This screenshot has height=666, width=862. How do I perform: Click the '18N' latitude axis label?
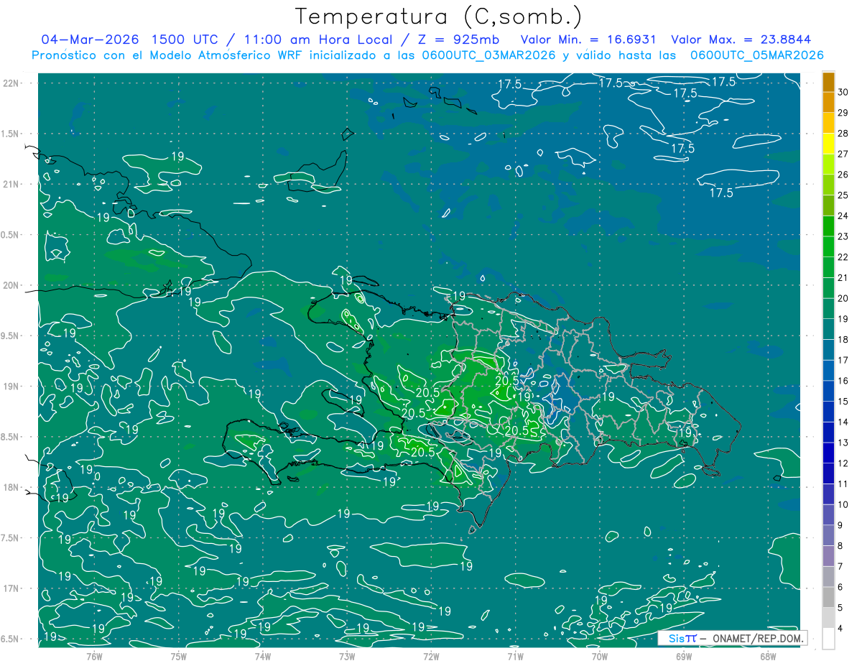pos(10,487)
